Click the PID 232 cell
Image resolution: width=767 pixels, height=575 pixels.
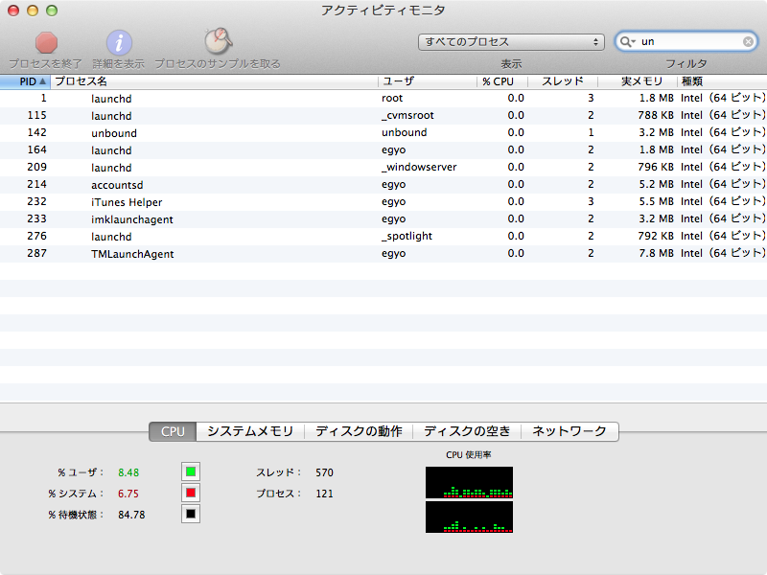pyautogui.click(x=36, y=201)
